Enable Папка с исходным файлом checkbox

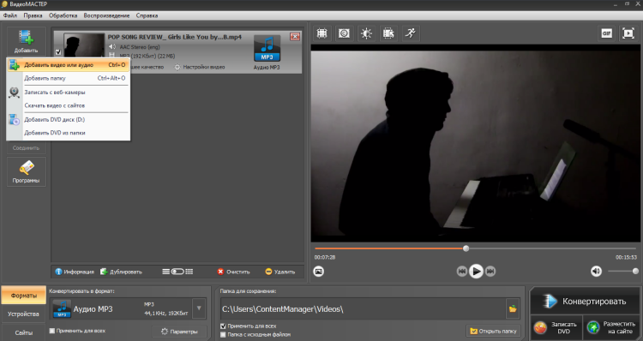tap(223, 335)
